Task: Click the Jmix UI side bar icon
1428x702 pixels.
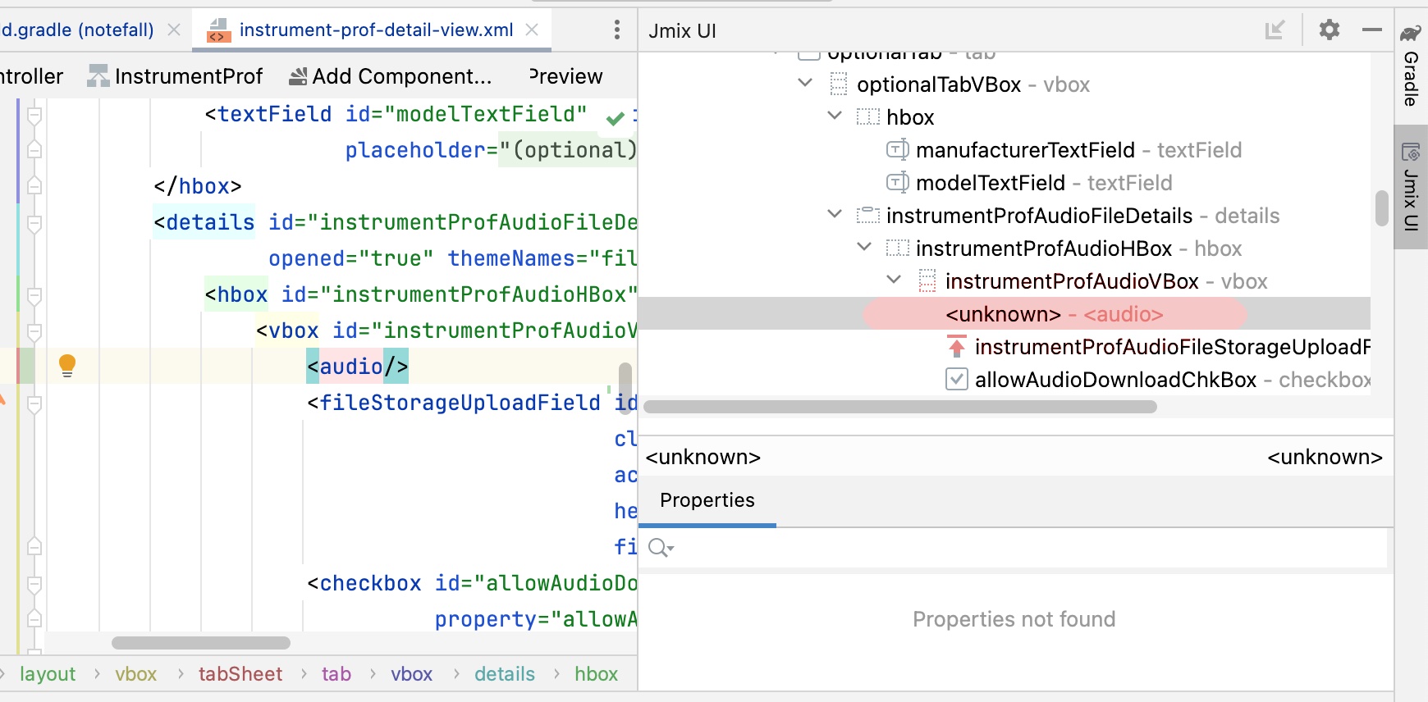Action: click(x=1411, y=152)
